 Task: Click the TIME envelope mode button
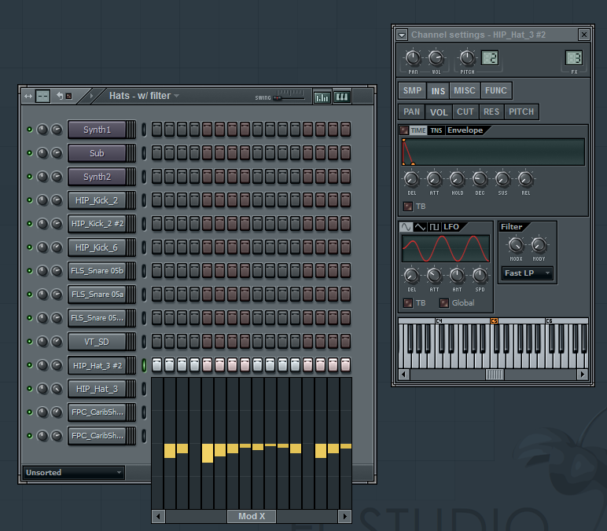tap(418, 130)
